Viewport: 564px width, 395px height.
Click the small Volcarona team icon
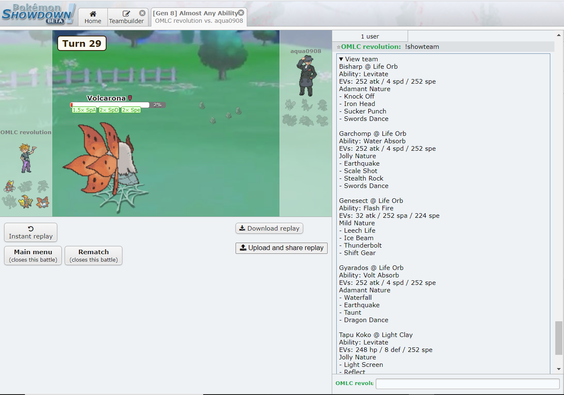click(x=42, y=202)
